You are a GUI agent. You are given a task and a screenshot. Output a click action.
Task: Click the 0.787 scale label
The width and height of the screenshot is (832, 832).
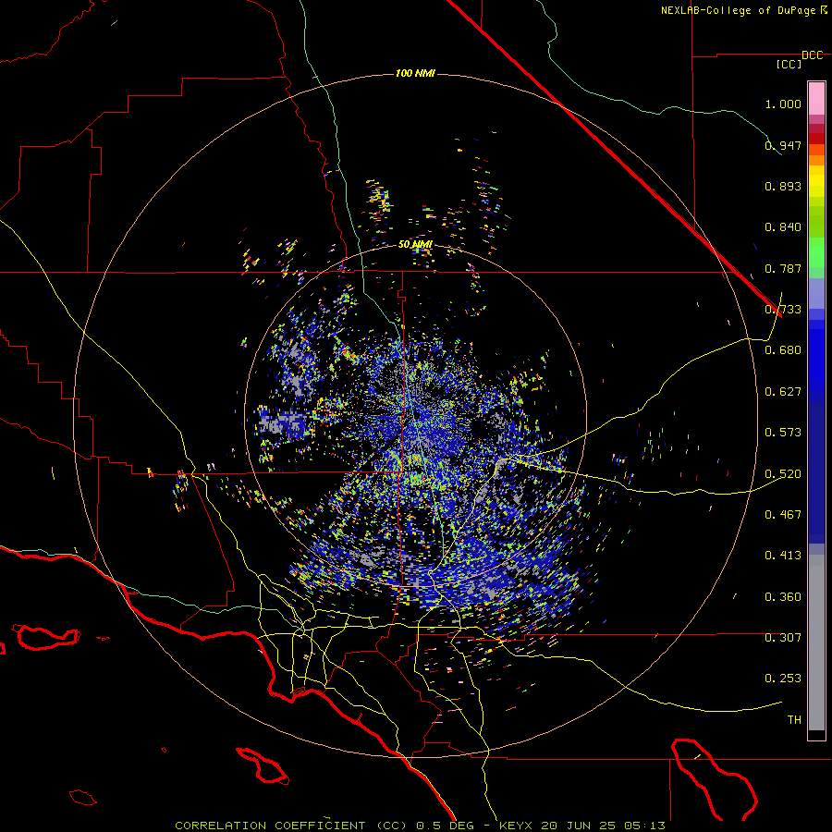pos(783,268)
